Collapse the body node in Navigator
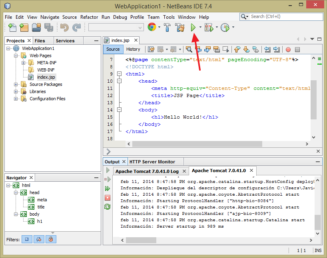This screenshot has height=258, width=327. (15, 214)
